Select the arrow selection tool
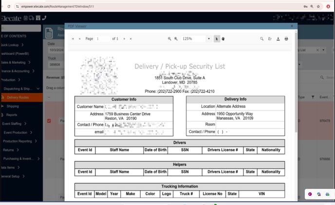The height and width of the screenshot is (205, 335). (217, 38)
